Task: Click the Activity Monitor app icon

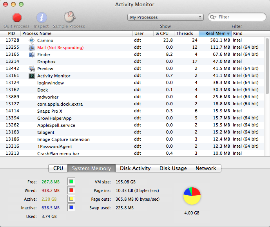Action: click(x=32, y=76)
